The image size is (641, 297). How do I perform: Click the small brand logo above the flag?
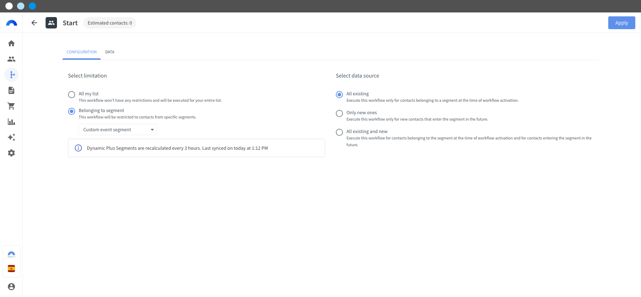[11, 254]
